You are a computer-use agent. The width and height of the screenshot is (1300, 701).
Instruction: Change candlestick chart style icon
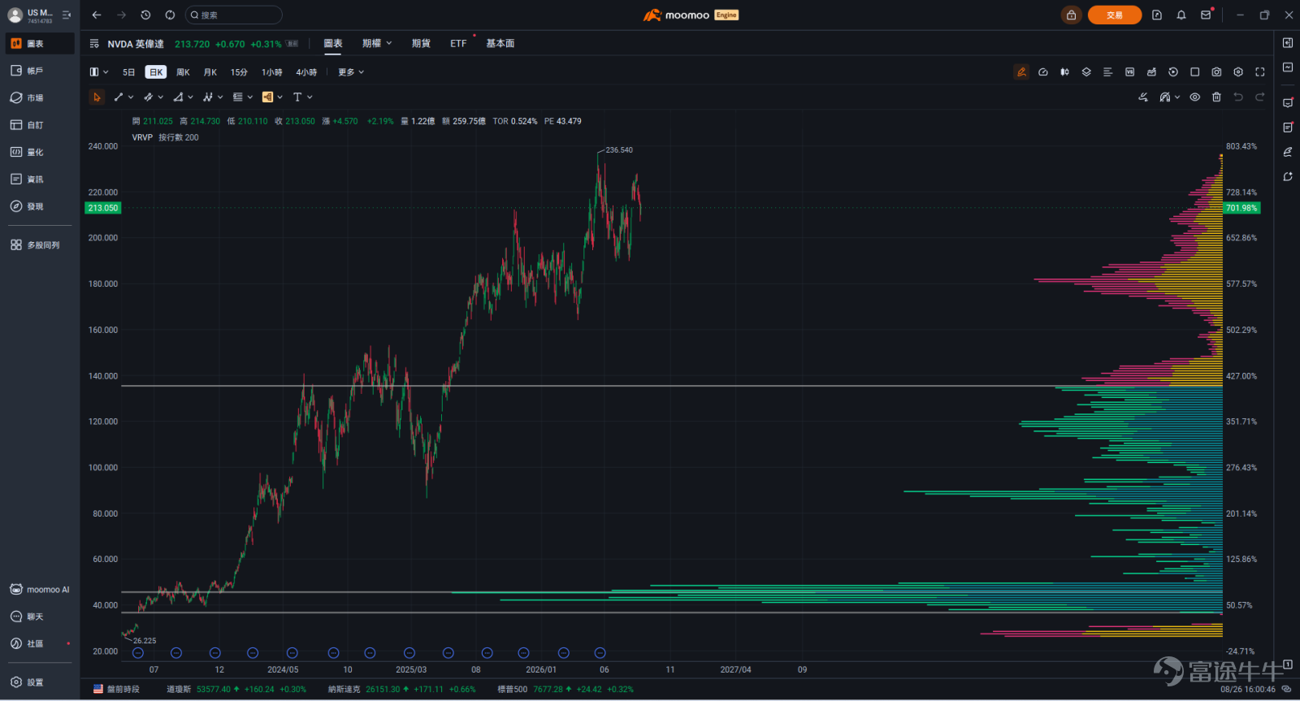click(x=1064, y=72)
